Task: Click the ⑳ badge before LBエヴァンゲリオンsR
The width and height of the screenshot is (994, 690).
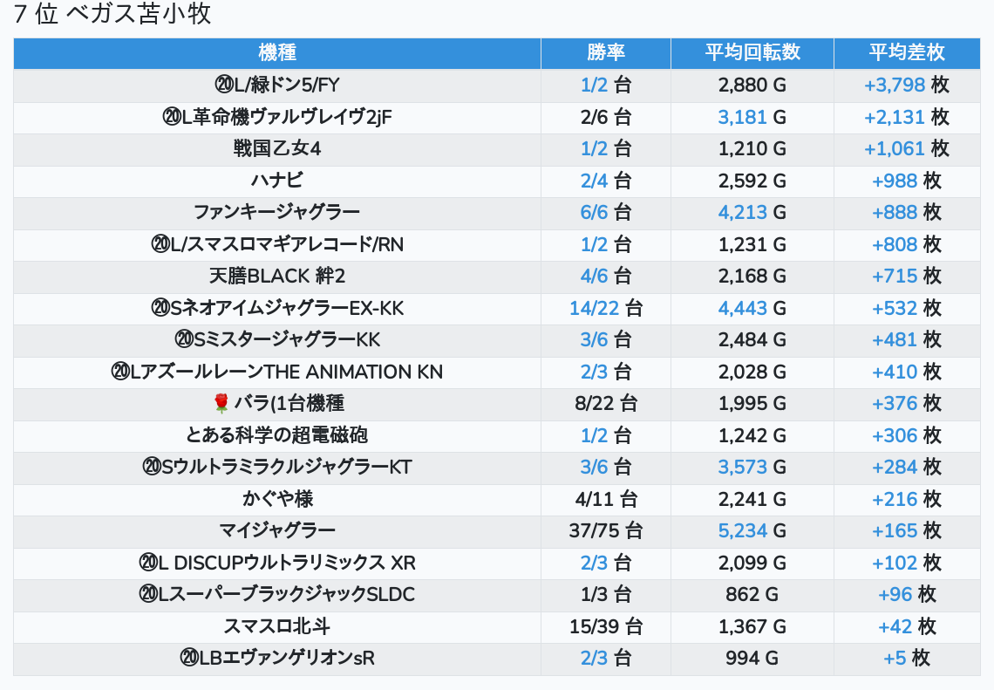Action: tap(189, 658)
